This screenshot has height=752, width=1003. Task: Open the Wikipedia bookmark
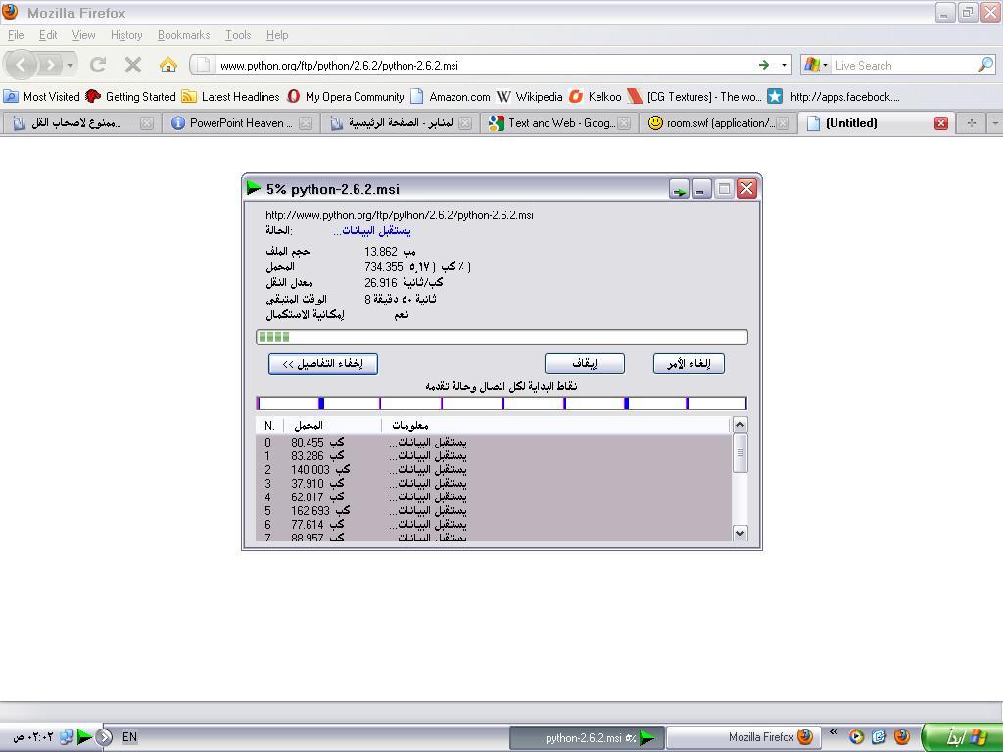530,97
